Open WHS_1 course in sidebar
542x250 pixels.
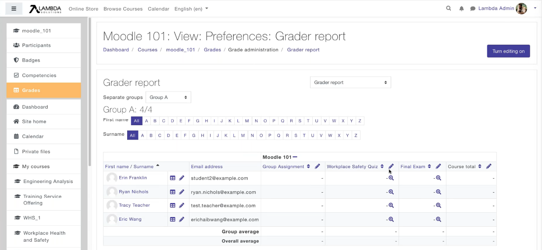coord(44,218)
